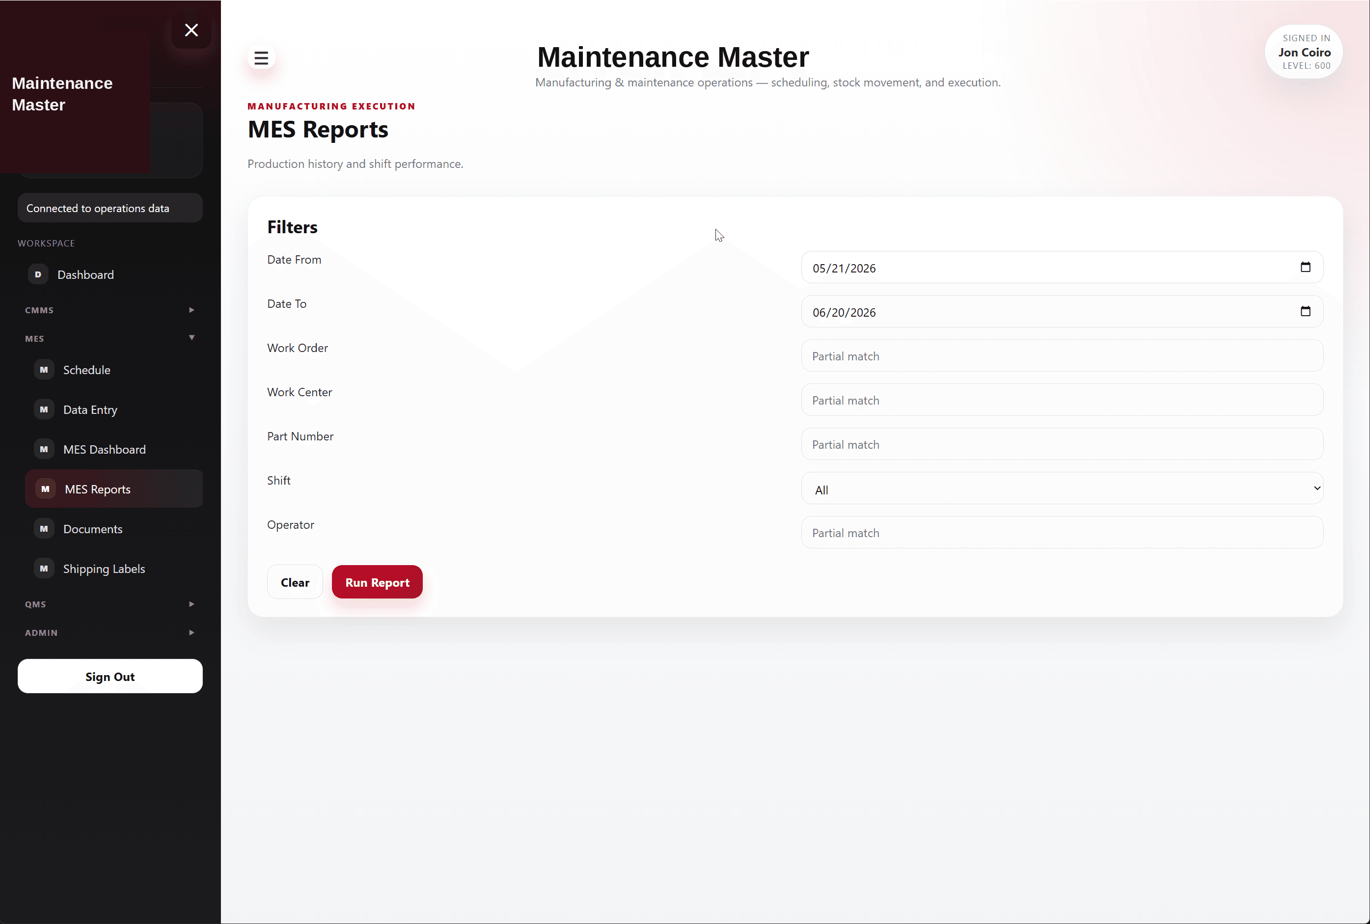The width and height of the screenshot is (1370, 924).
Task: Click the MANUFACTURING EXECUTION label
Action: coord(331,106)
